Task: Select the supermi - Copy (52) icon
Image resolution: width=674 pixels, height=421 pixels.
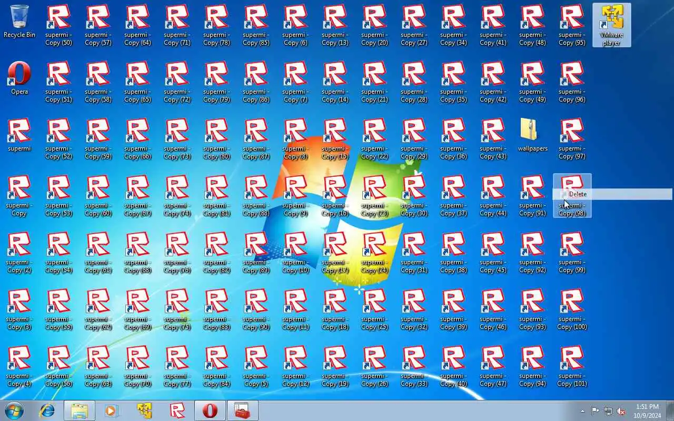Action: (58, 138)
